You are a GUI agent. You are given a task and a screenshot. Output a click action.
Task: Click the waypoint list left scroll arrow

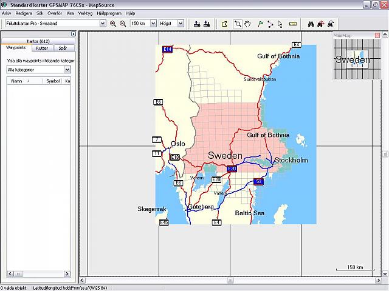10,273
